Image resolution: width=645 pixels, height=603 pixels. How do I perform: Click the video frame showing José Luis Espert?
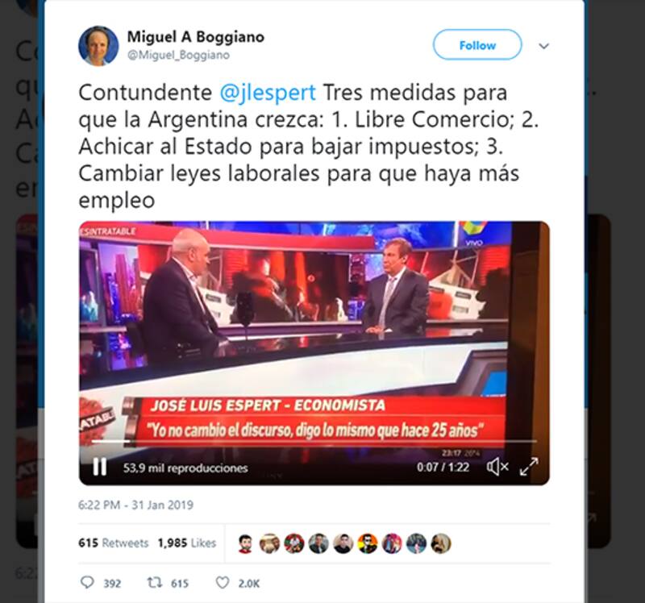(314, 337)
